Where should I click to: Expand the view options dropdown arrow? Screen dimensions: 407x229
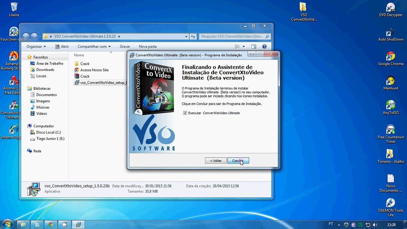tap(244, 46)
